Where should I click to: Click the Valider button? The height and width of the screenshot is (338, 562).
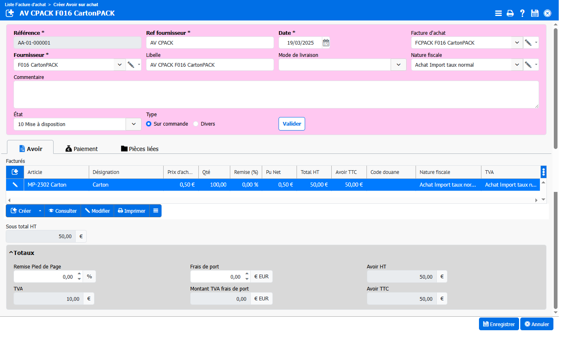[292, 124]
